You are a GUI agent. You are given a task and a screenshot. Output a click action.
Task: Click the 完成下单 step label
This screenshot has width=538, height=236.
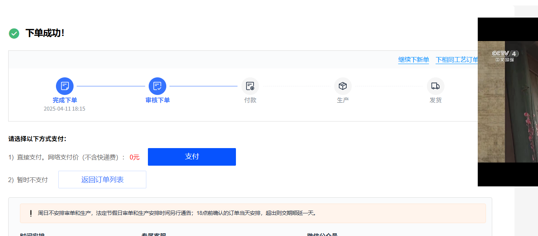[x=65, y=100]
